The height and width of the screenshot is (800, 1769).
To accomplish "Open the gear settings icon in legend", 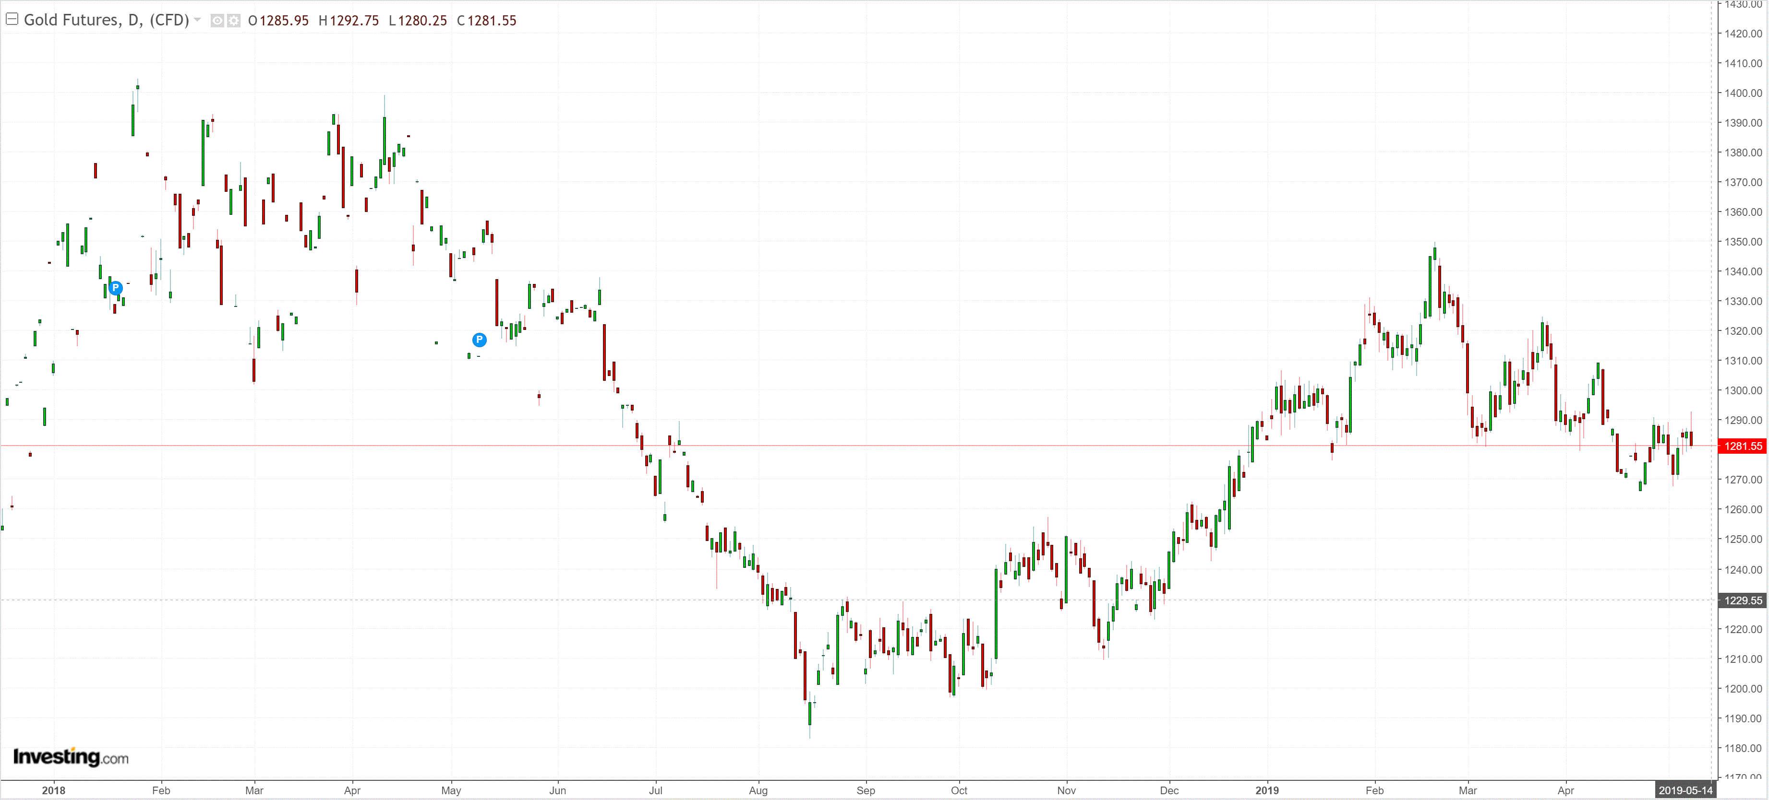I will [233, 21].
